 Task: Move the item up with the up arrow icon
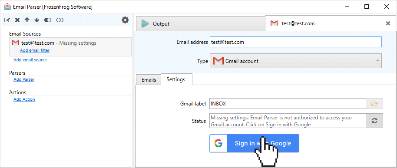pos(27,20)
